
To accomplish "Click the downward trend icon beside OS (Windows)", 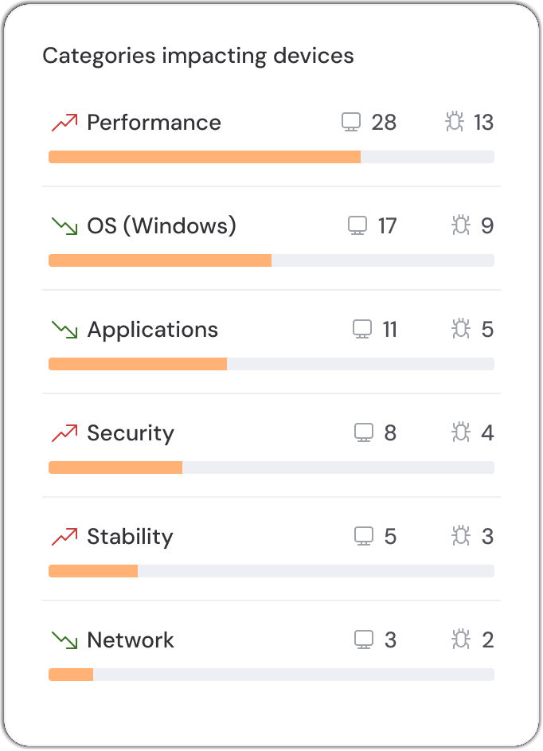I will click(64, 226).
